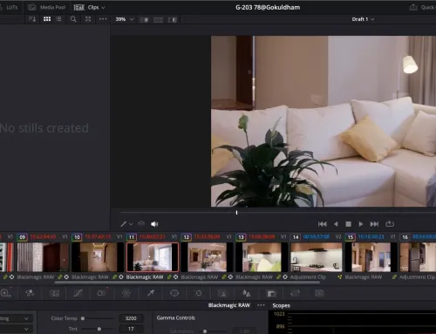
Task: Open the Color Match palette
Action: (30, 293)
